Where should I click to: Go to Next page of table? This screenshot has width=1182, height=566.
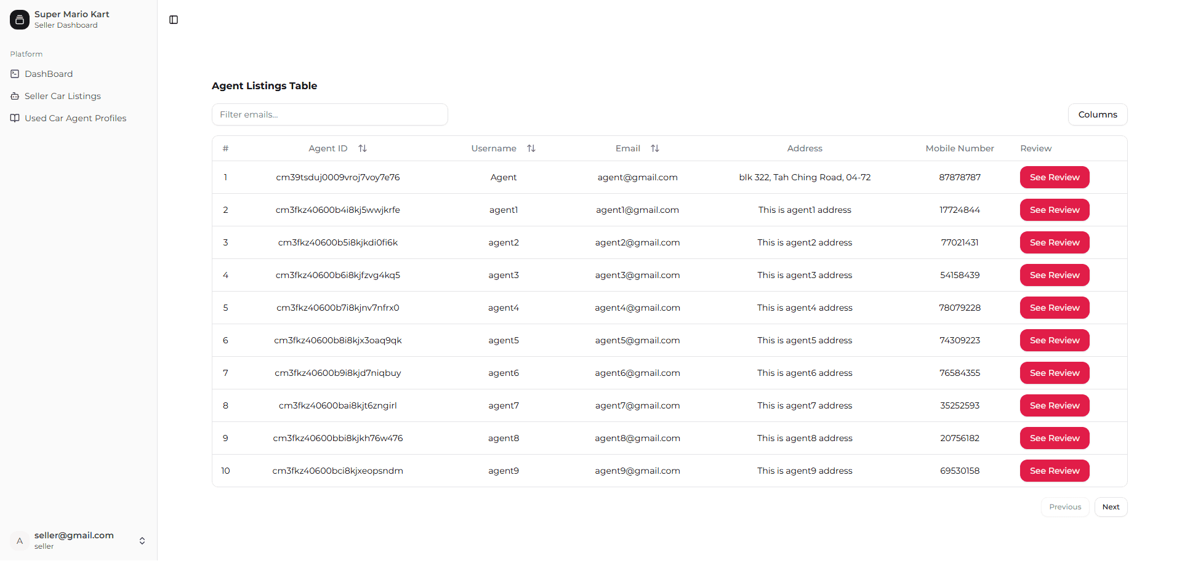pos(1111,507)
